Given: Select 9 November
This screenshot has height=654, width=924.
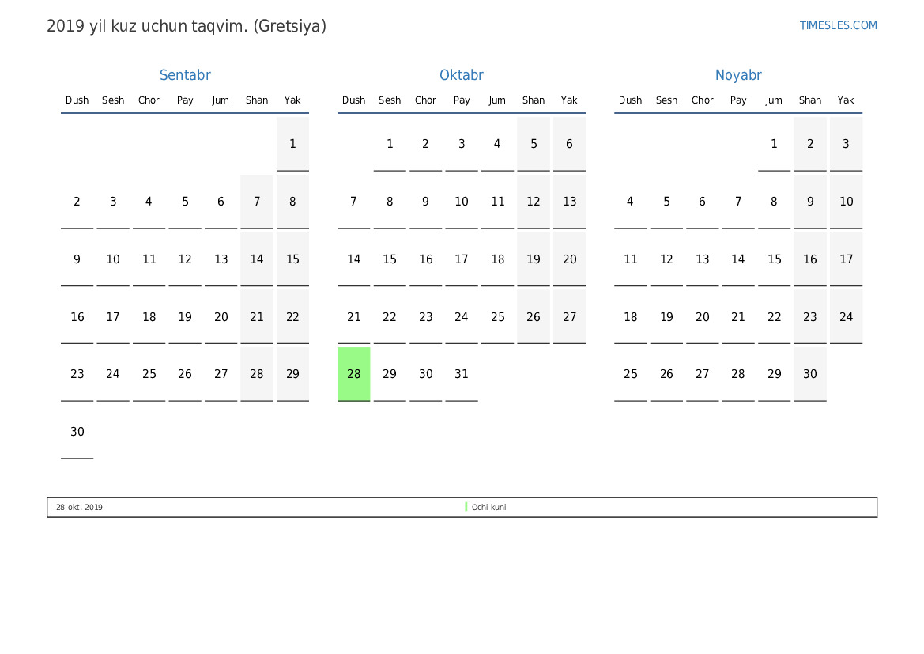Looking at the screenshot, I should [x=810, y=202].
